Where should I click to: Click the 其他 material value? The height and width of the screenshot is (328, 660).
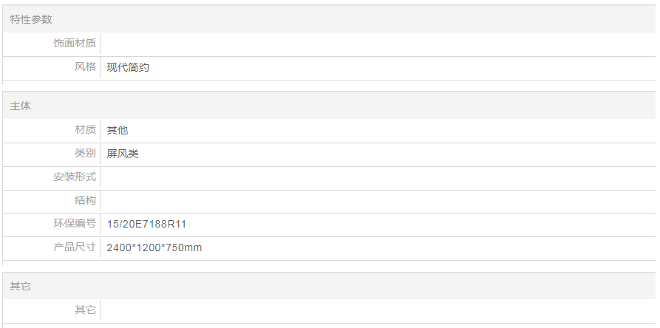[x=118, y=130]
